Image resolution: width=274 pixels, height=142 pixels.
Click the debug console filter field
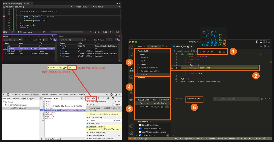(x=236, y=99)
